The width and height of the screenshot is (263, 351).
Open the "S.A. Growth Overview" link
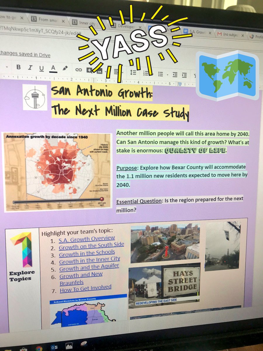click(87, 239)
